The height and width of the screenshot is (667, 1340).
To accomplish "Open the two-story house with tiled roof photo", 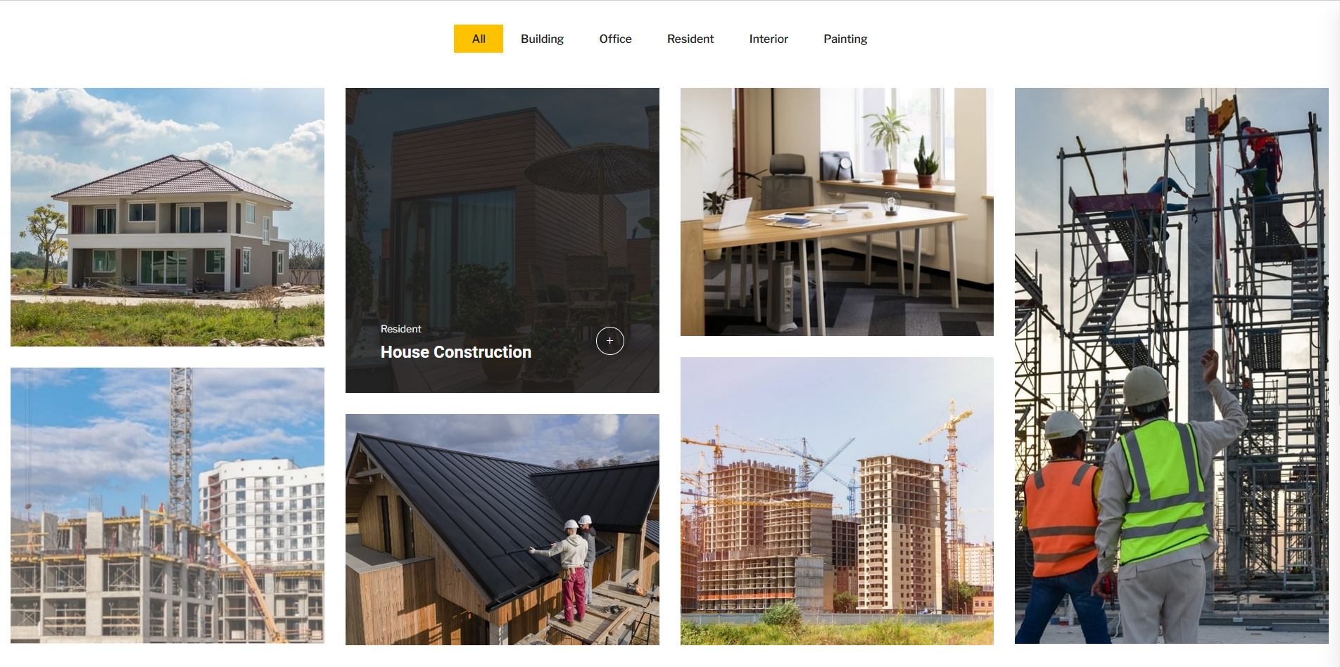I will coord(167,217).
